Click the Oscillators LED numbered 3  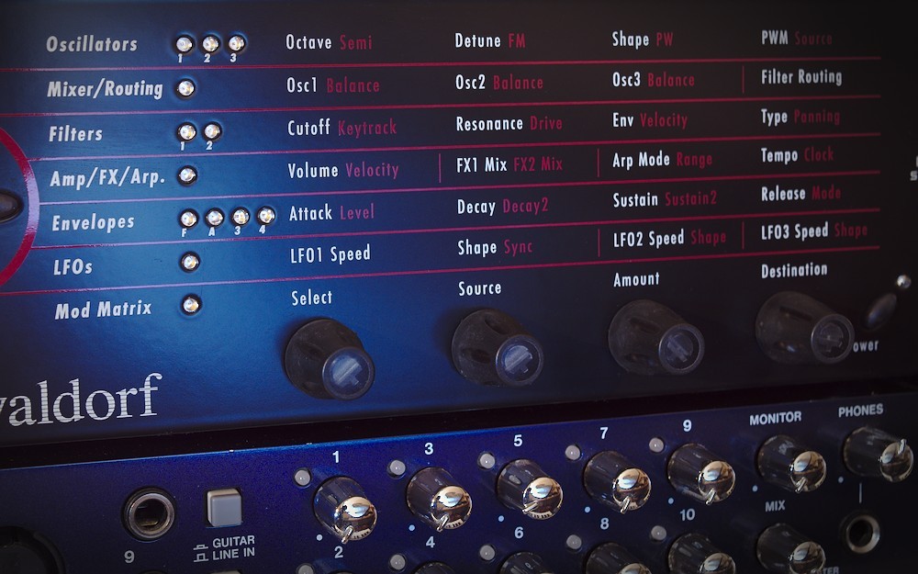[x=237, y=43]
